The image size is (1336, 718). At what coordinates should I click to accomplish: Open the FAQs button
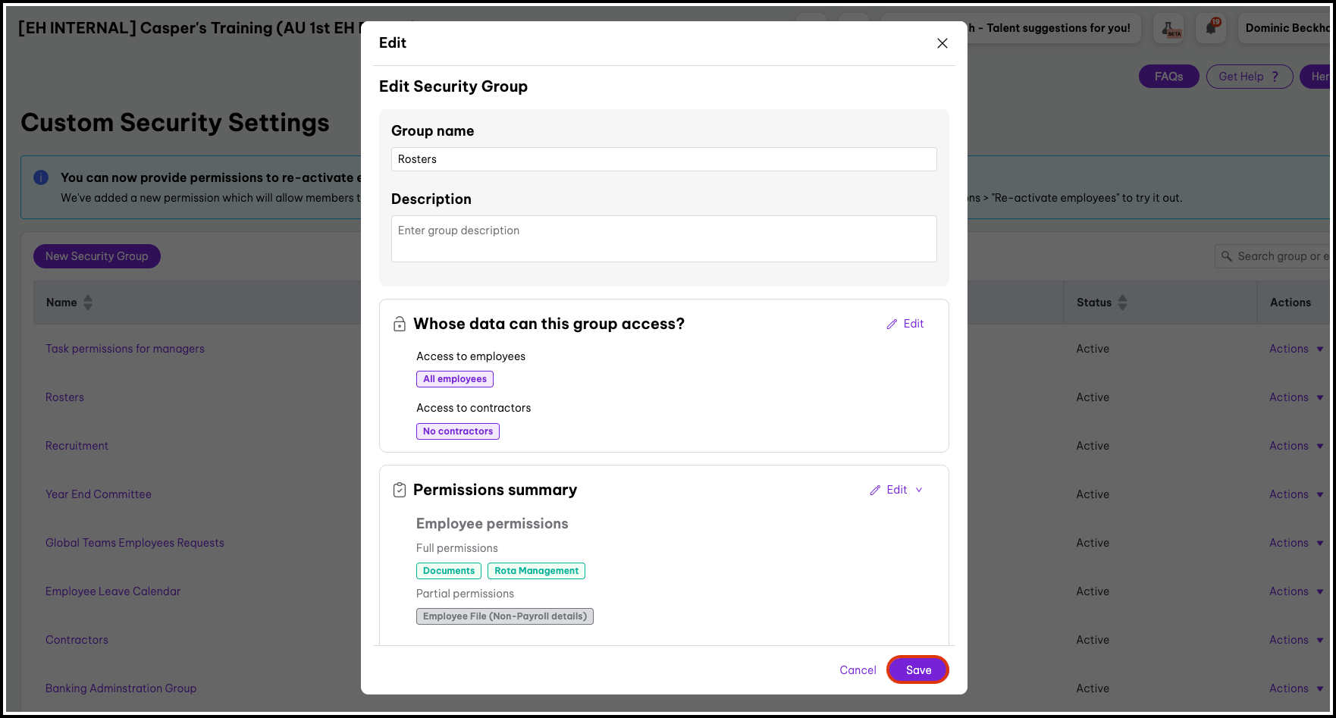1168,77
